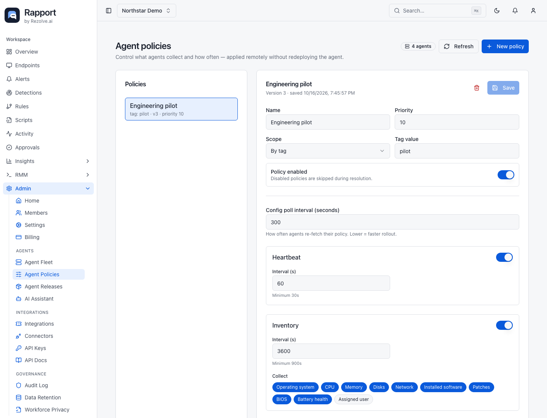Click the Audit Log shield icon
This screenshot has width=547, height=418.
pos(19,385)
